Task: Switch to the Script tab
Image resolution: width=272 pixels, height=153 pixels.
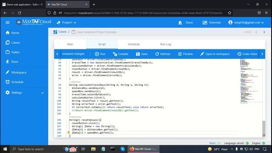Action: click(102, 44)
